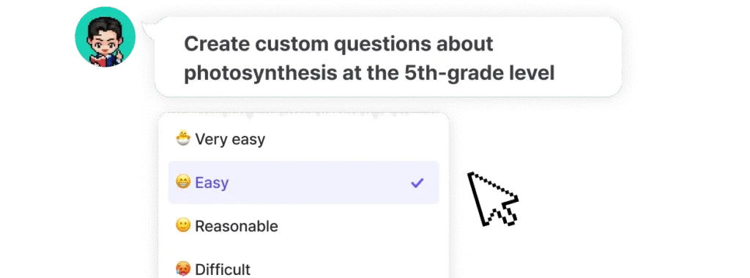Click the pixelated arrow cursor graphic
The height and width of the screenshot is (278, 750).
tap(493, 199)
